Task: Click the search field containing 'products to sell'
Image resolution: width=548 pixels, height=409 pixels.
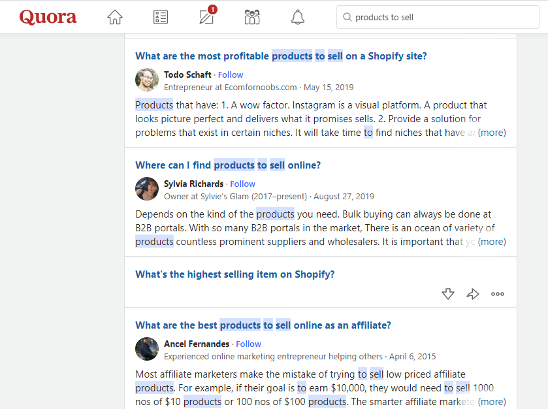Action: (438, 17)
